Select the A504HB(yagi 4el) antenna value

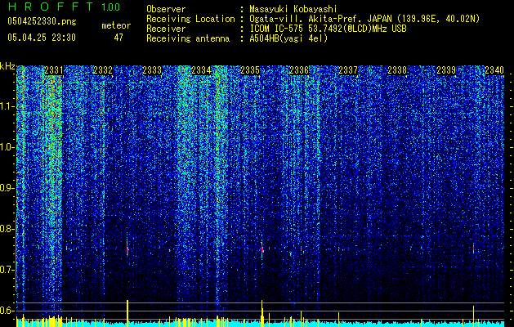[288, 38]
